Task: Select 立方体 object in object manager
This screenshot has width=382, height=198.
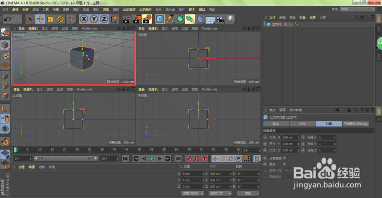Action: [x=277, y=24]
